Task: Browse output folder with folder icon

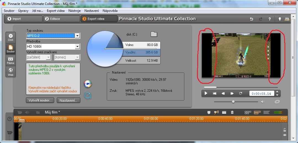Action: pos(154,34)
